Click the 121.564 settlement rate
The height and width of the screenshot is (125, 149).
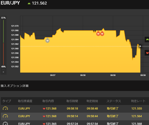click(137, 116)
